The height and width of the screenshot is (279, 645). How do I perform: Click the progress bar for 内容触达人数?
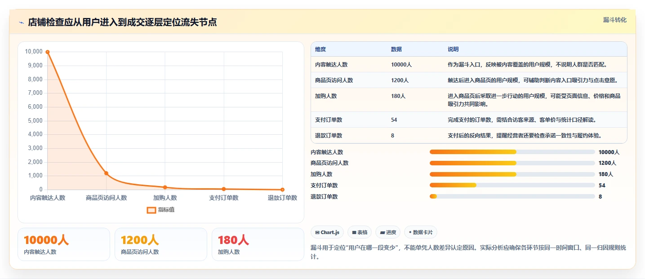point(512,152)
